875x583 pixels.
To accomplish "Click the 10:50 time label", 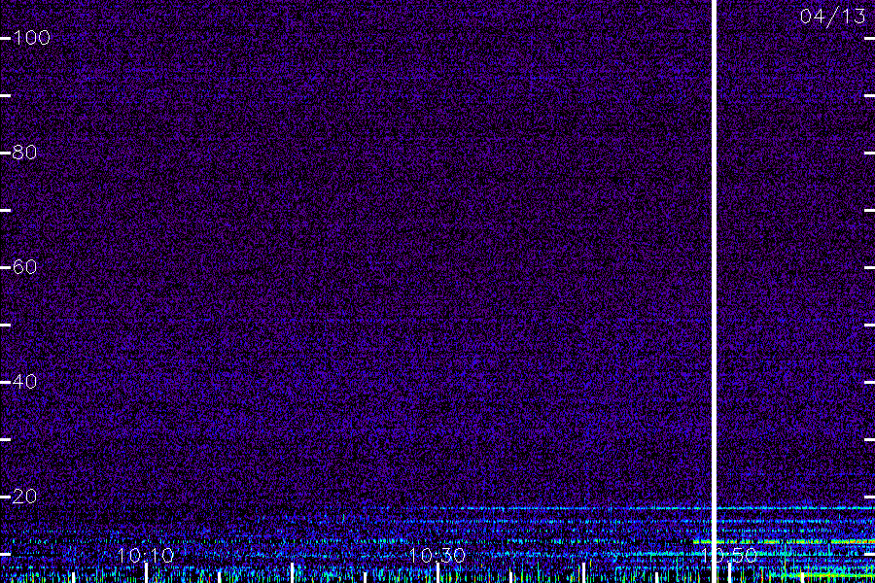I will [729, 555].
